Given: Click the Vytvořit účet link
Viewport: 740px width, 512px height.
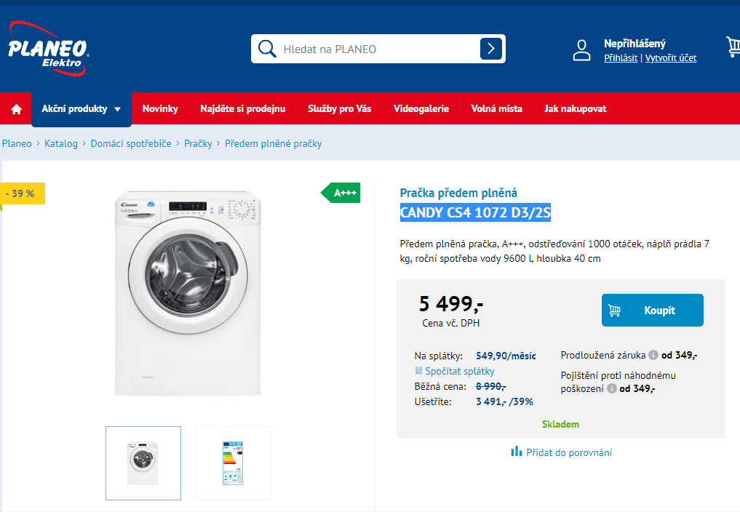Looking at the screenshot, I should [671, 58].
